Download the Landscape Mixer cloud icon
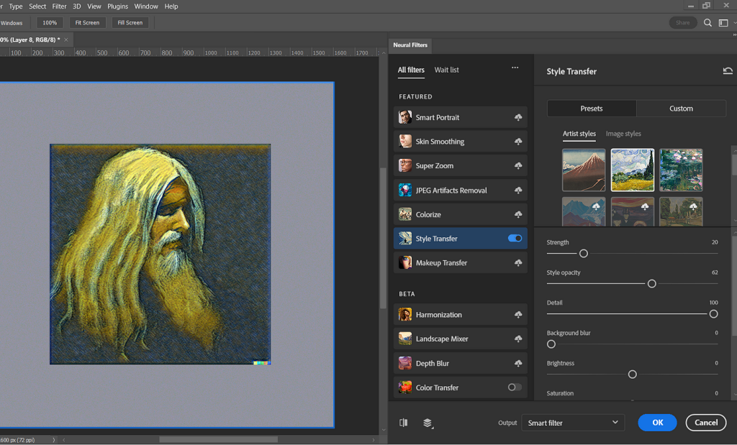 (x=518, y=339)
